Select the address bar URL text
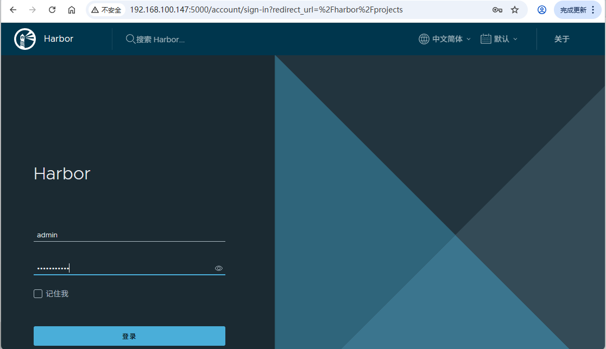The height and width of the screenshot is (349, 606). pos(266,10)
